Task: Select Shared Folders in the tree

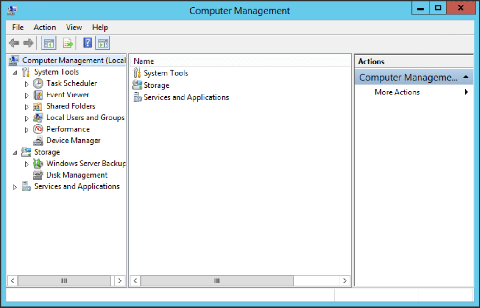Action: click(x=70, y=106)
